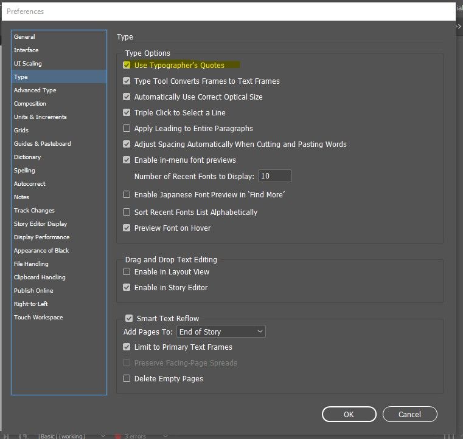Viewport: 463px width, 439px height.
Task: Click OK to confirm preferences
Action: pyautogui.click(x=349, y=414)
